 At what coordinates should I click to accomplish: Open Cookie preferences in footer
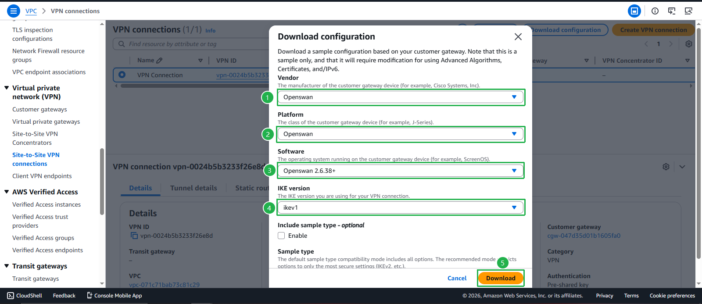pyautogui.click(x=672, y=296)
